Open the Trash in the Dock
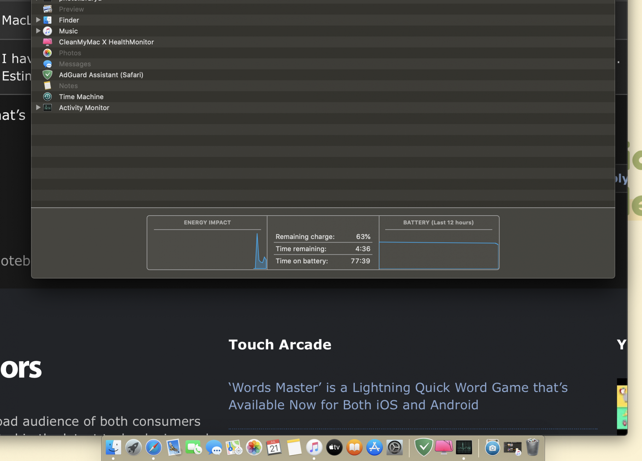The image size is (642, 461). (532, 448)
